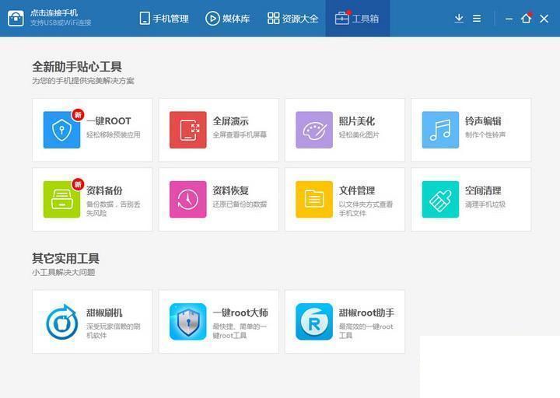Image resolution: width=560 pixels, height=398 pixels.
Task: Click the 资料备份 title text
Action: pyautogui.click(x=104, y=190)
